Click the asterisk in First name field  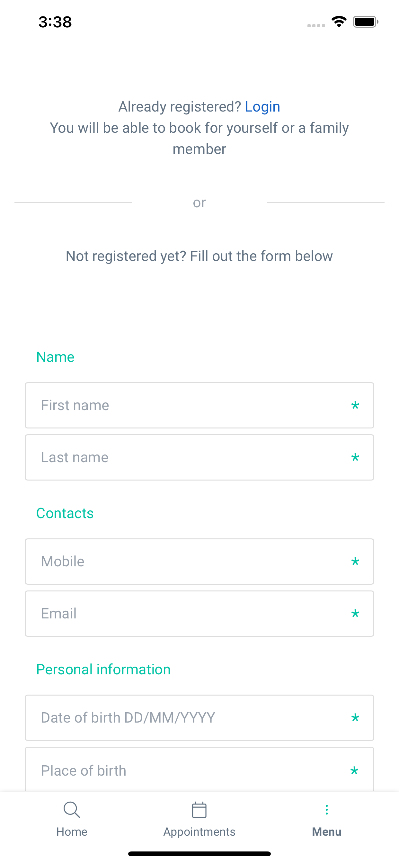point(355,406)
